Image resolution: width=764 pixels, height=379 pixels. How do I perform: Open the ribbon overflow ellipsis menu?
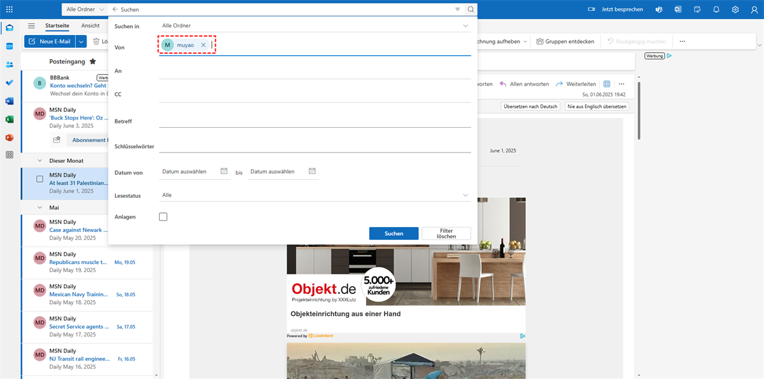click(682, 41)
